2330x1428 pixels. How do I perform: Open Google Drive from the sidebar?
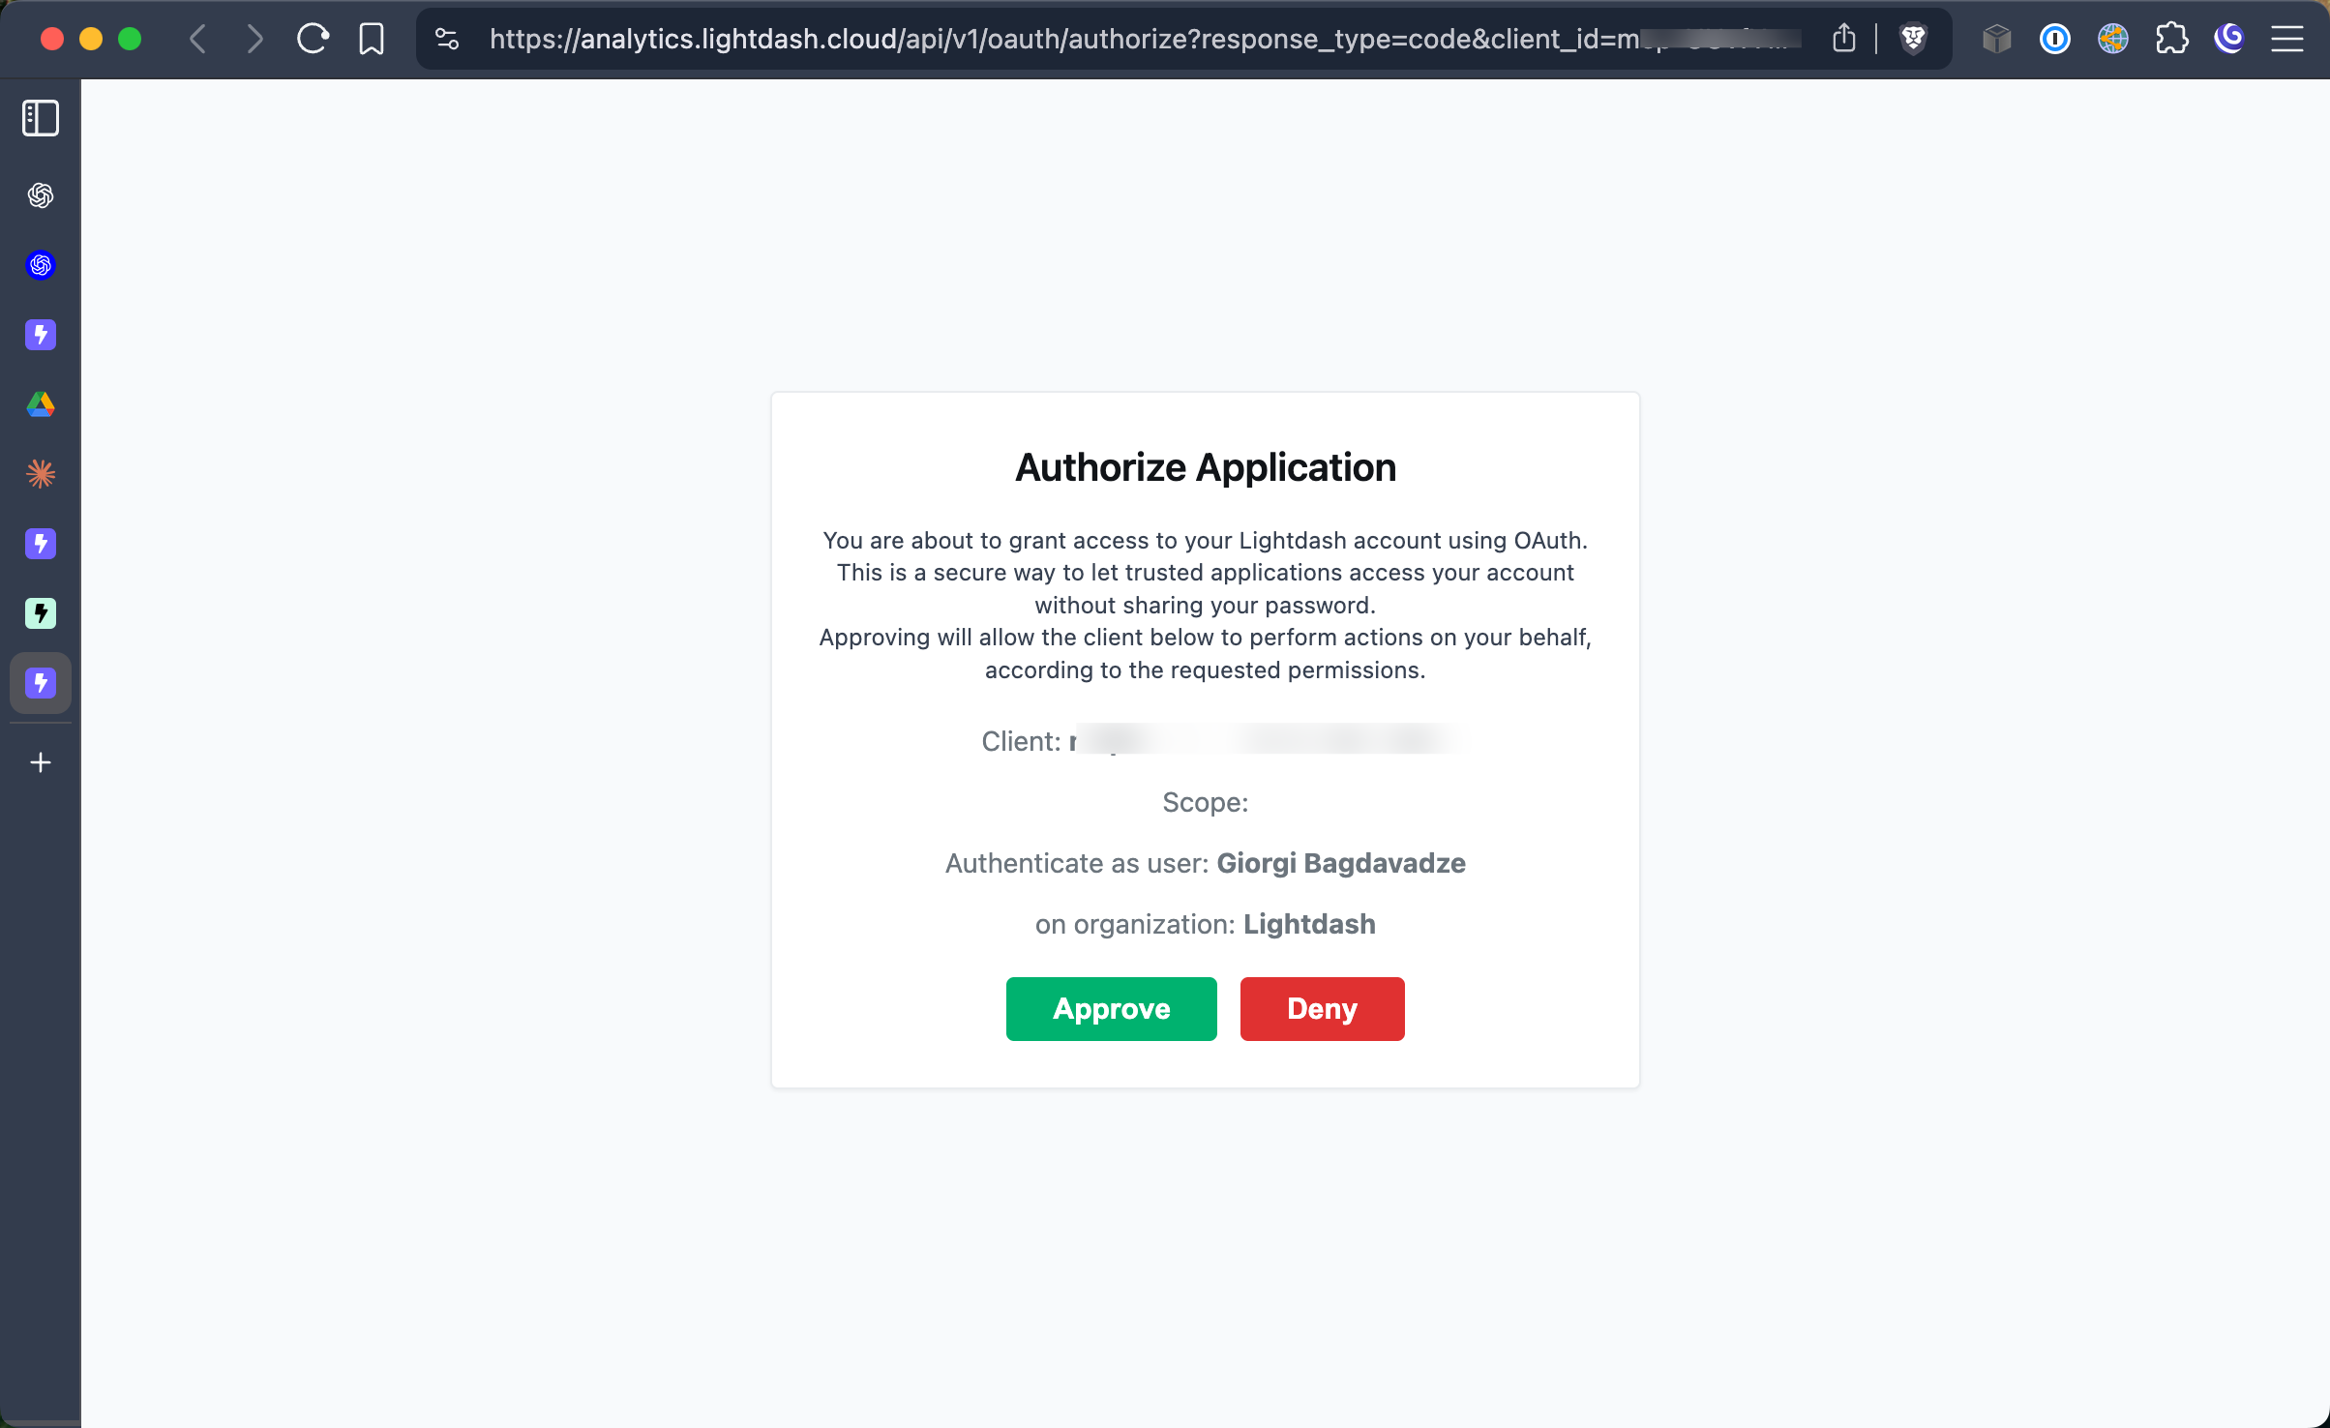(40, 404)
